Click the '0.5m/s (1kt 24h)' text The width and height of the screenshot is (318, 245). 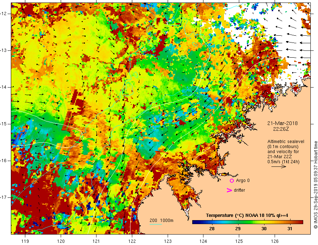[x=283, y=162]
